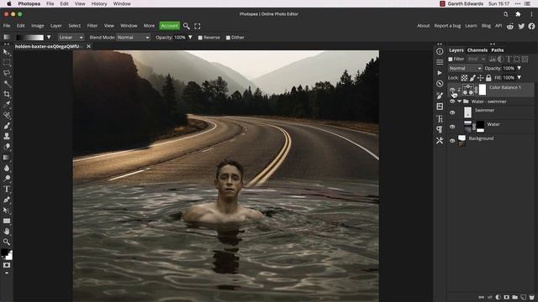Open macOS History menu

tap(99, 3)
